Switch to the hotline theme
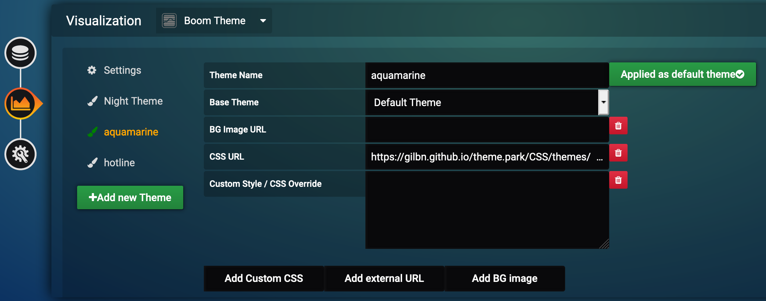This screenshot has width=766, height=301. (119, 163)
